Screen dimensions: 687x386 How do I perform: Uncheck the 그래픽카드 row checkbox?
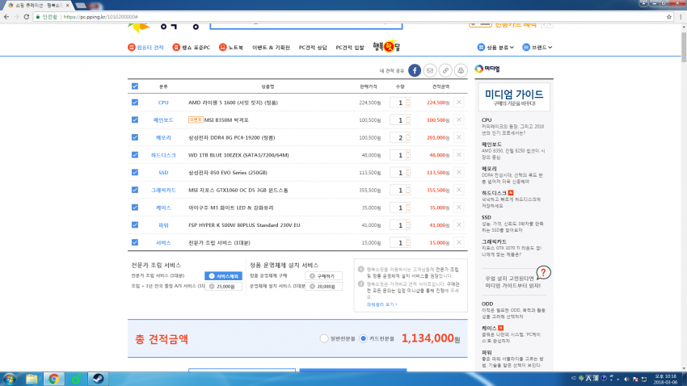[x=135, y=190]
